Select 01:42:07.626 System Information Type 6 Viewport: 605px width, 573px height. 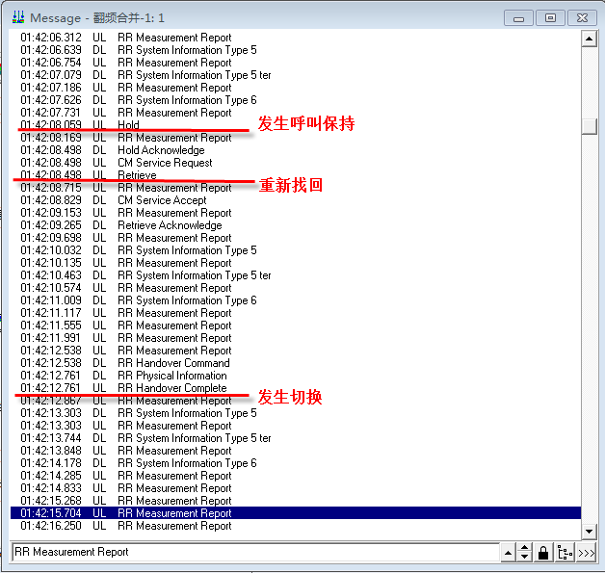[296, 100]
